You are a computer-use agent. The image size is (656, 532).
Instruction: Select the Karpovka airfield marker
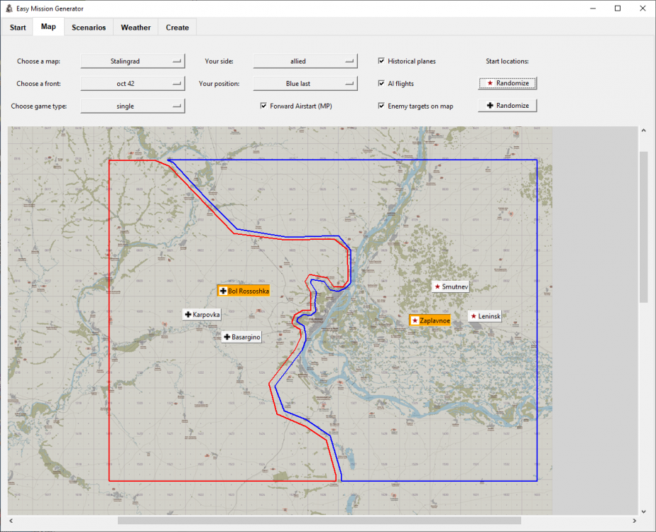point(202,314)
